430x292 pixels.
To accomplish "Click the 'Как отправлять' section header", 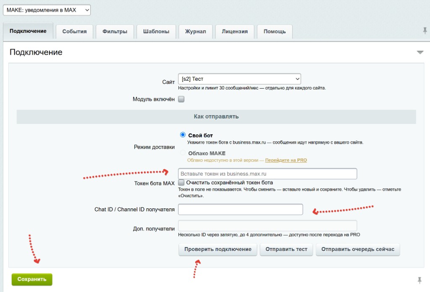I will tap(216, 117).
